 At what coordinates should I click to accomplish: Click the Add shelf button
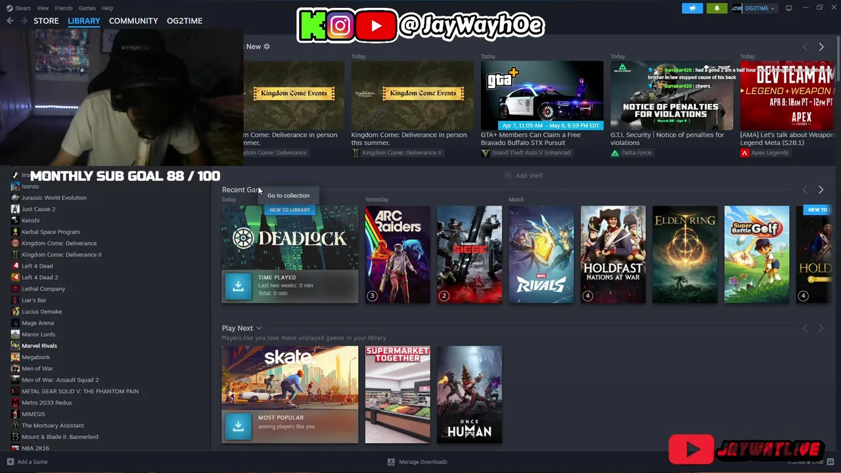coord(524,175)
